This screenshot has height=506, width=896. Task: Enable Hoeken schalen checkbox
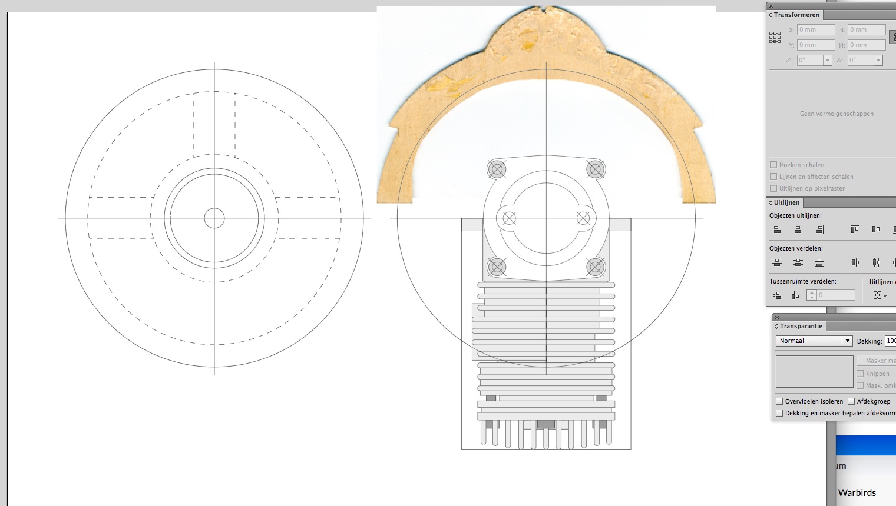tap(773, 165)
